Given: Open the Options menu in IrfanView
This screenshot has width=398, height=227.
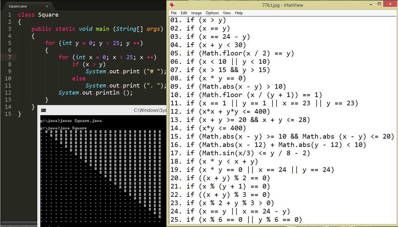Looking at the screenshot, I should tap(212, 13).
